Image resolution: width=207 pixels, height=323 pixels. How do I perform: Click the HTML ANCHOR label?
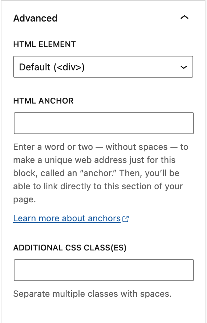(43, 101)
